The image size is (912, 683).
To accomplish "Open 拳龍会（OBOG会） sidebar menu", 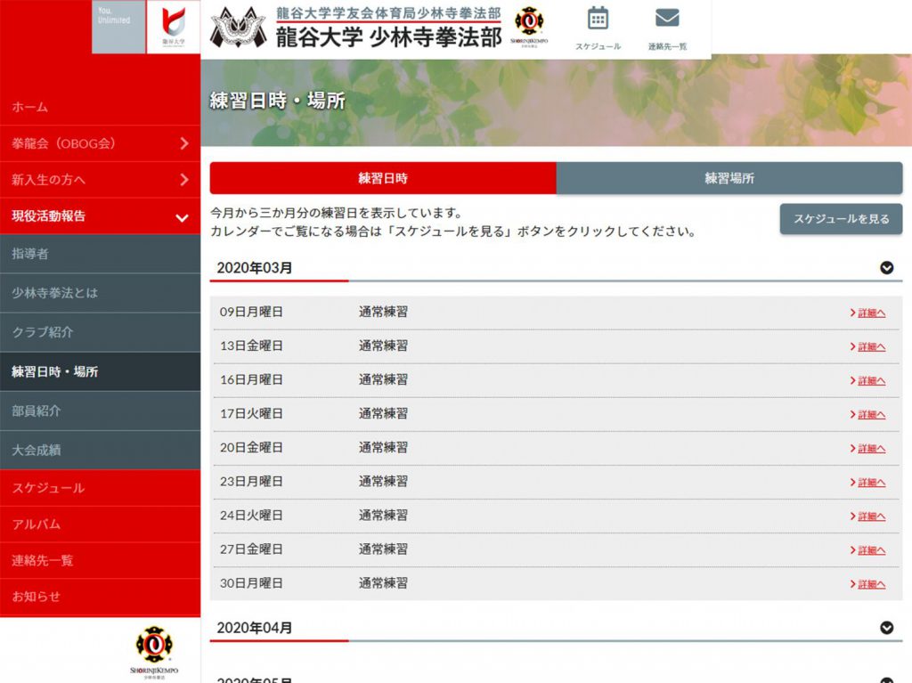I will (x=100, y=143).
